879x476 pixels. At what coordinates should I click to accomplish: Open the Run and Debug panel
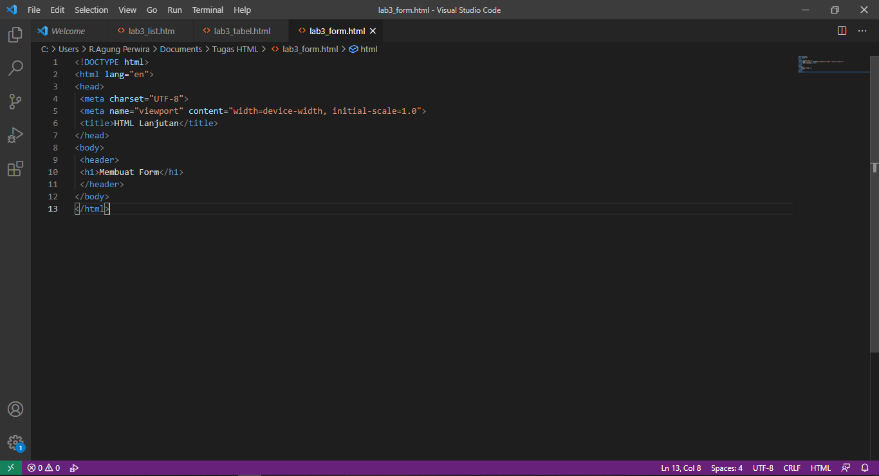pos(15,135)
